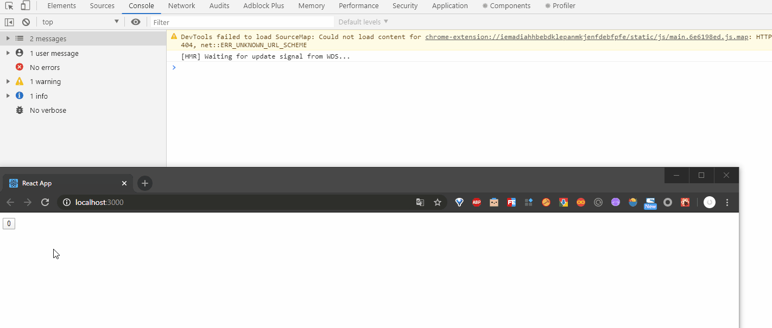Open the extension icon badged 'New'
The height and width of the screenshot is (328, 772).
point(650,203)
